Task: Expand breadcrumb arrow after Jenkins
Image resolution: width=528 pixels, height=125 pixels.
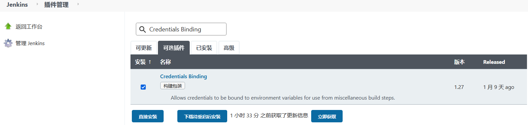Action: pyautogui.click(x=37, y=4)
